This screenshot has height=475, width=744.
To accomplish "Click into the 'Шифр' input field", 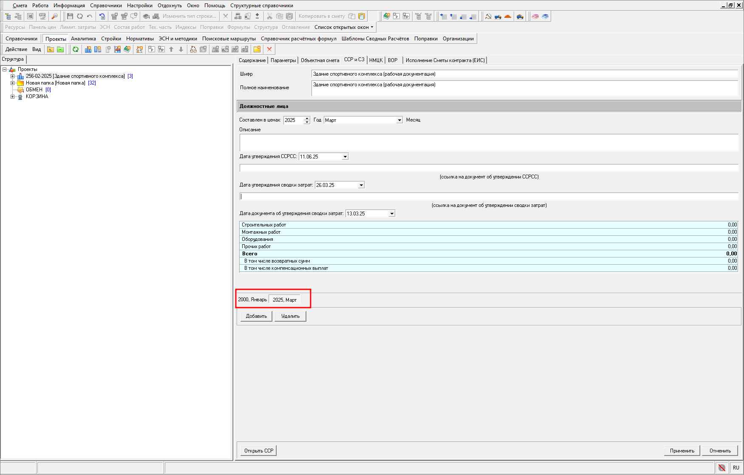I will [x=525, y=74].
